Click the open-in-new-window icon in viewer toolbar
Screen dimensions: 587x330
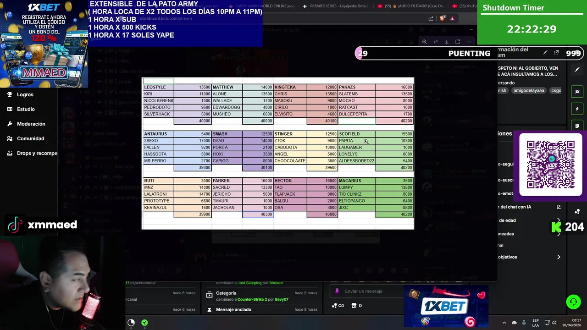[x=458, y=42]
